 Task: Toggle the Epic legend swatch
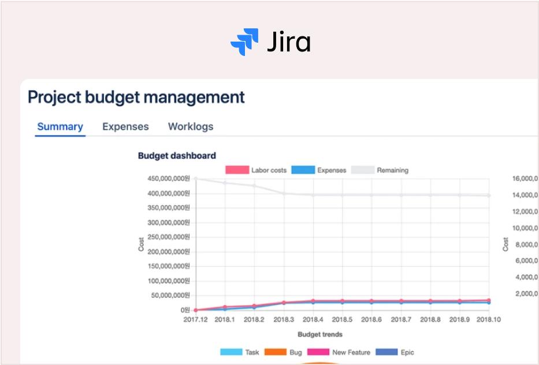coord(386,352)
